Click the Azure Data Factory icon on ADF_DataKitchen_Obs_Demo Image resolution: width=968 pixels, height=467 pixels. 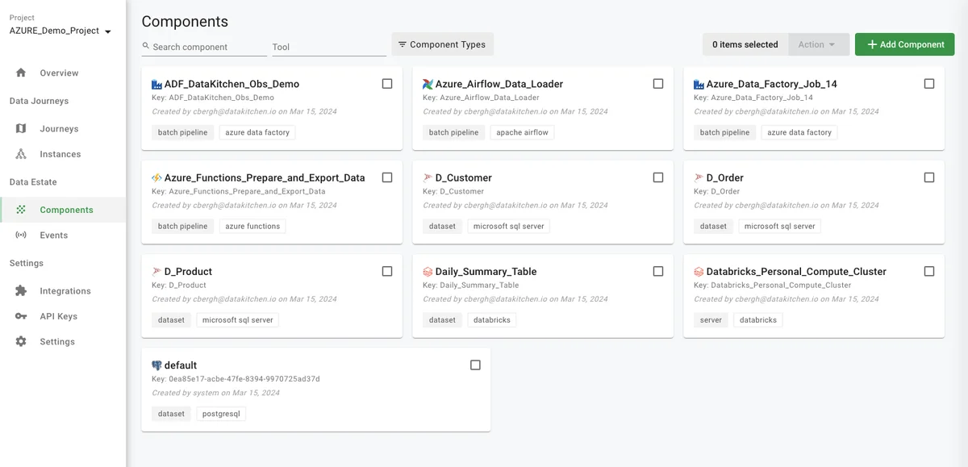point(156,84)
